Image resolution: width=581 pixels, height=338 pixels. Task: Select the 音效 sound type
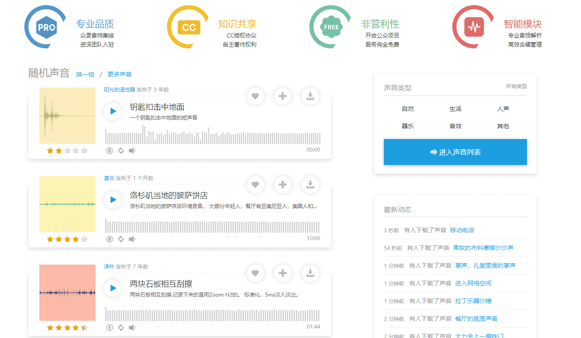tap(455, 126)
